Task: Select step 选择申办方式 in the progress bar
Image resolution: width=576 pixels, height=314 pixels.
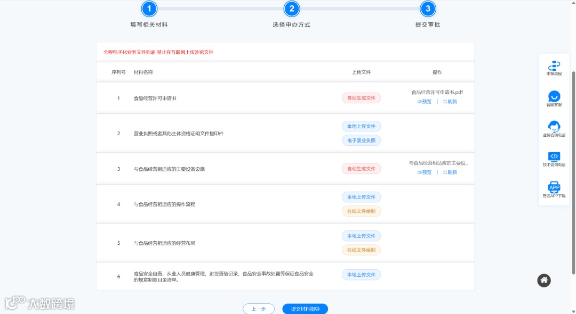Action: 291,9
